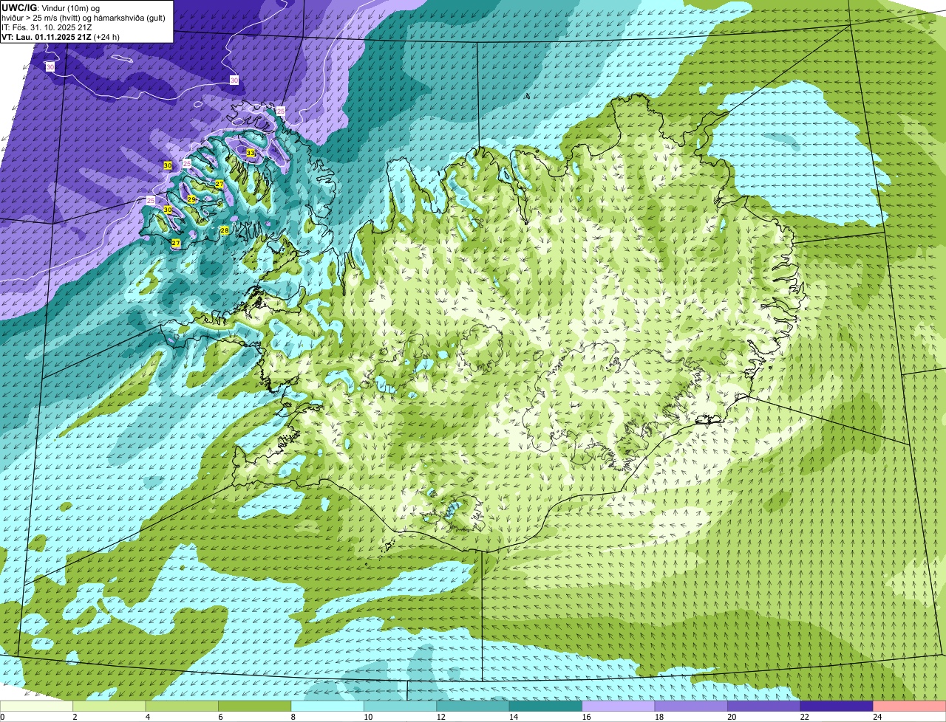The width and height of the screenshot is (946, 722).
Task: Click the 14–16 m/s dark teal legend swatch
Action: pos(545,706)
